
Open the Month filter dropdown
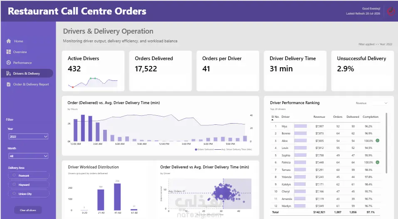pos(28,156)
